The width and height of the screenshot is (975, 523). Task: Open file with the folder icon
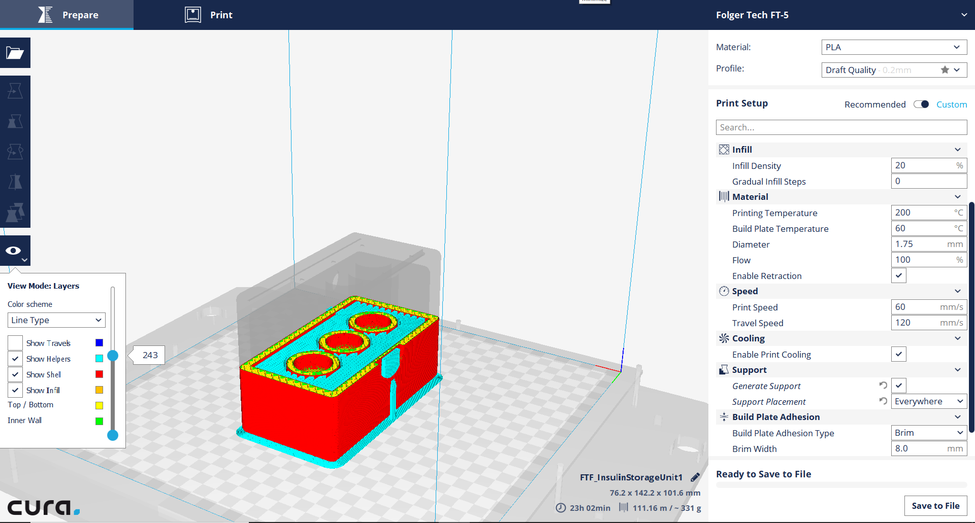tap(15, 53)
